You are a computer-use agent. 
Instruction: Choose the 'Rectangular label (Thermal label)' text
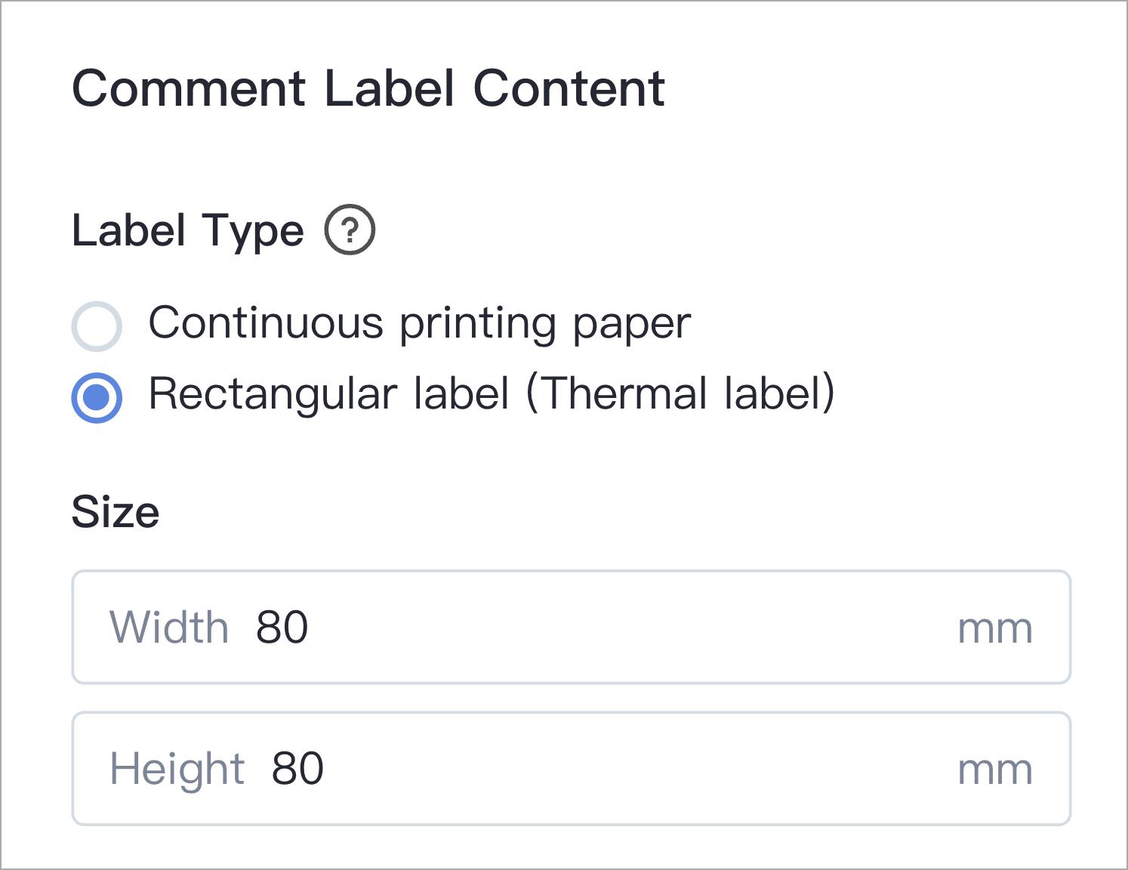click(x=492, y=393)
